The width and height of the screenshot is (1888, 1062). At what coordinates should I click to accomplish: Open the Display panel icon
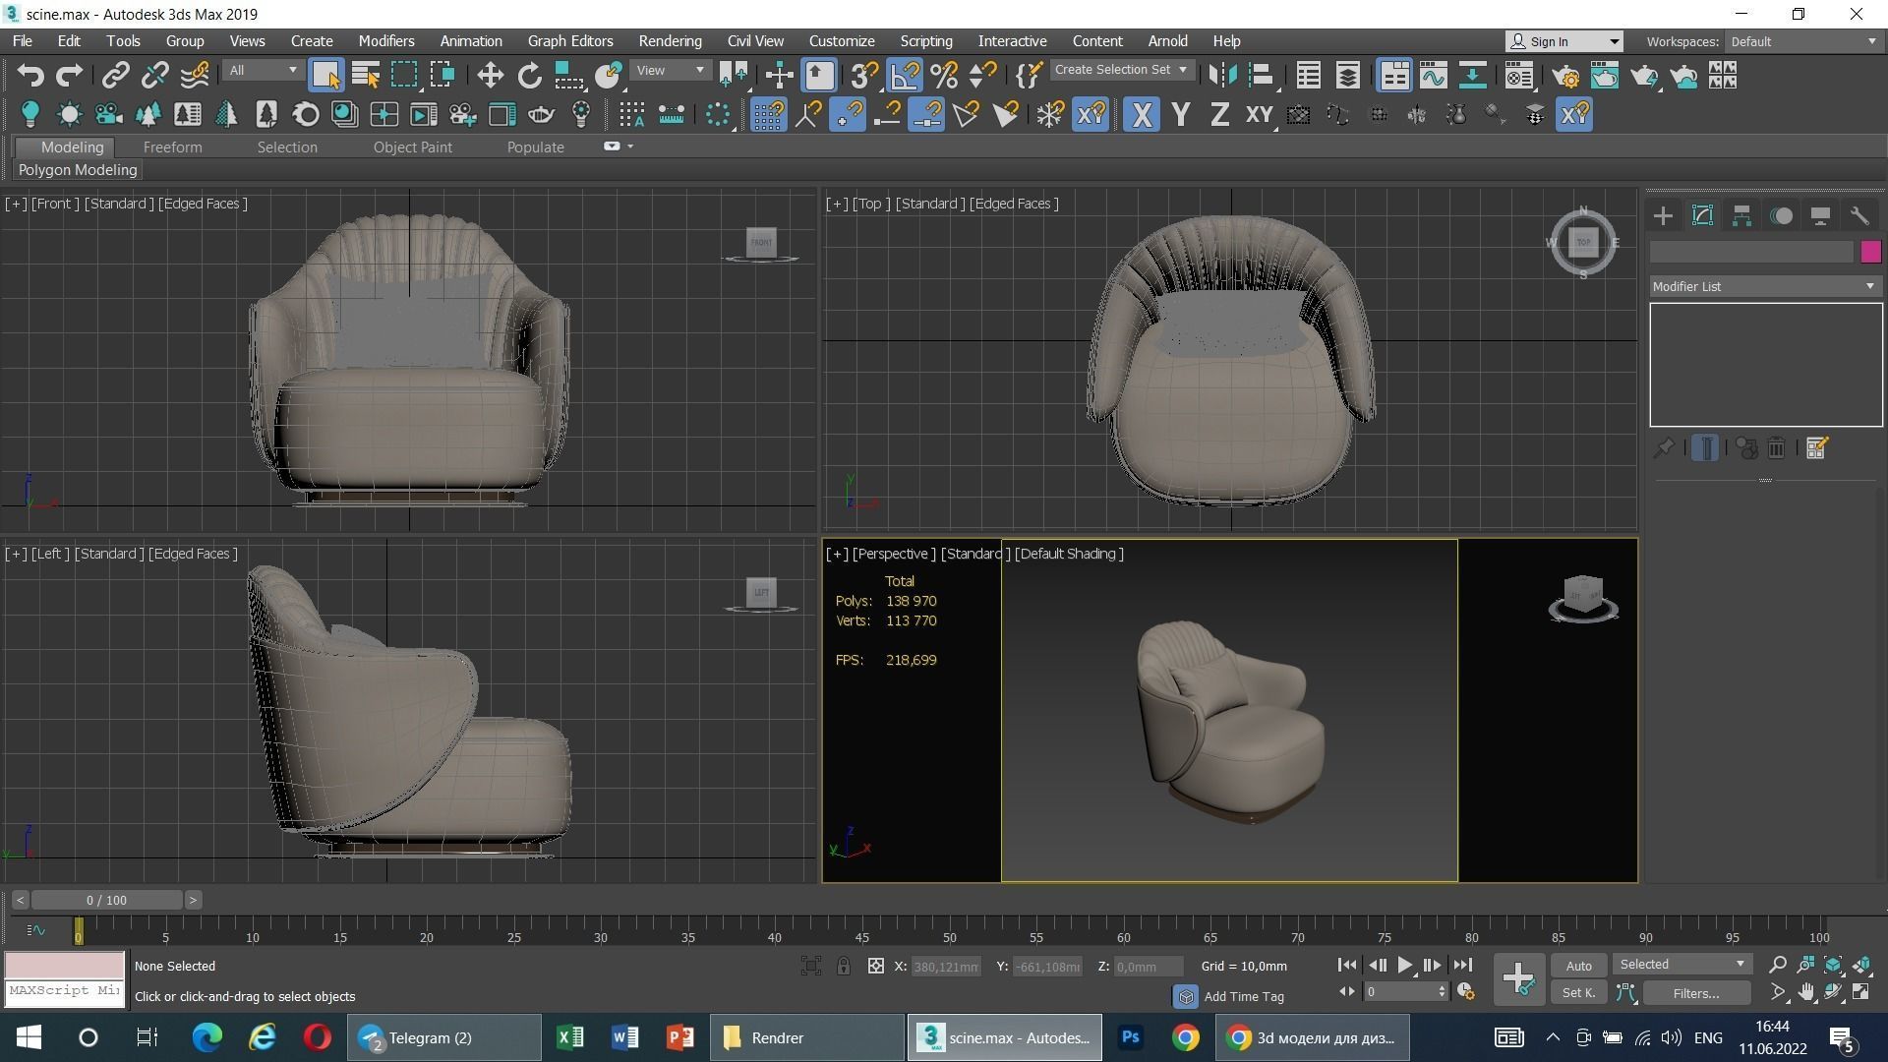point(1820,216)
